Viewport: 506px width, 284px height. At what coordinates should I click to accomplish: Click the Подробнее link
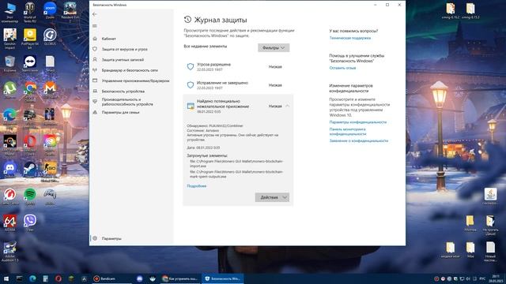pyautogui.click(x=197, y=186)
